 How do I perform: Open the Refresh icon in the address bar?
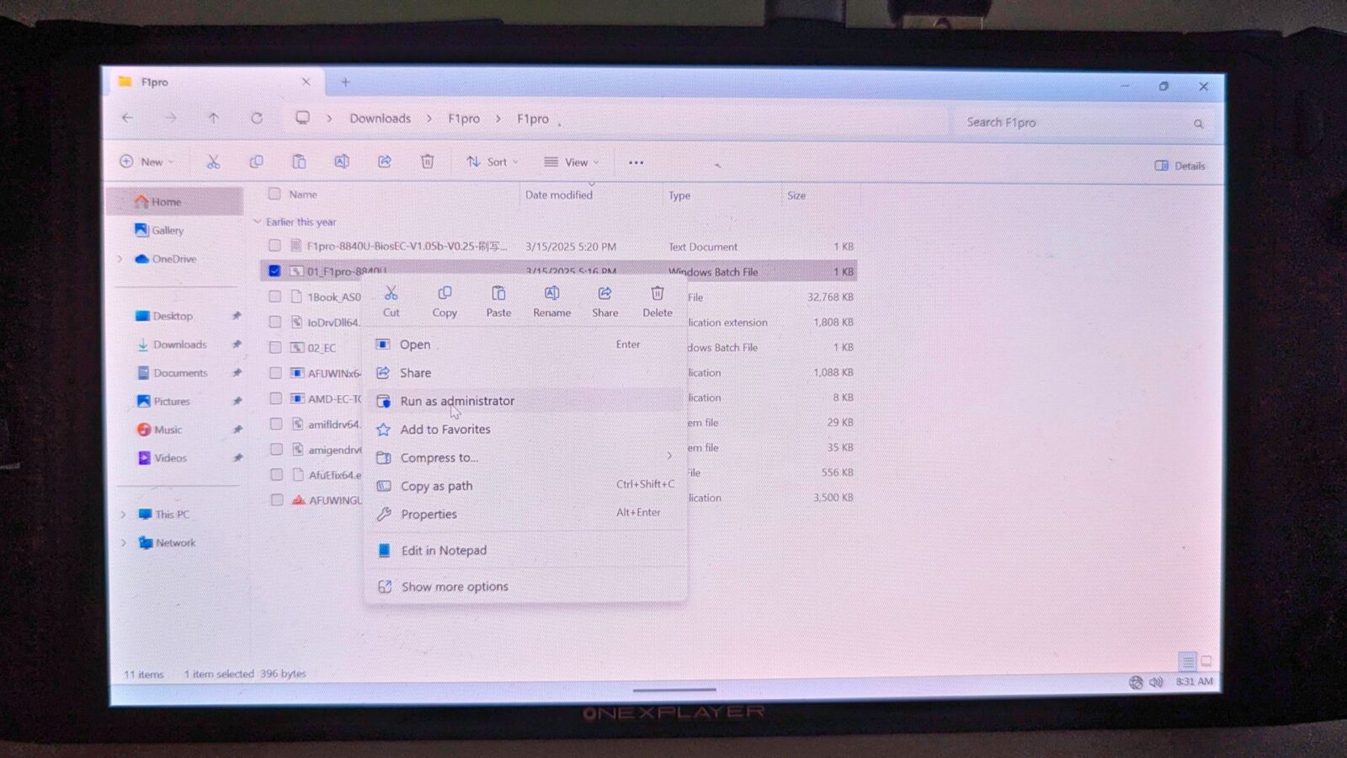(x=256, y=119)
